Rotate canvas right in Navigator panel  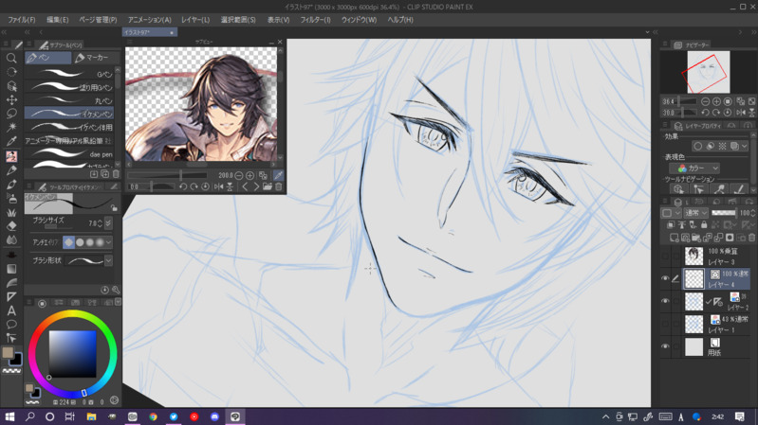pyautogui.click(x=716, y=113)
